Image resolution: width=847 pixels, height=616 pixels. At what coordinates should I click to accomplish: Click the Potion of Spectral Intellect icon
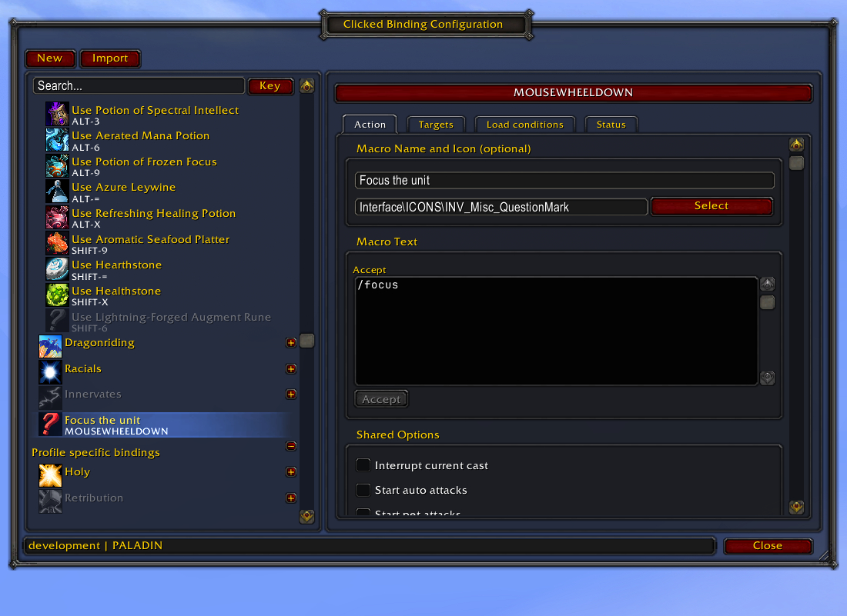click(57, 115)
